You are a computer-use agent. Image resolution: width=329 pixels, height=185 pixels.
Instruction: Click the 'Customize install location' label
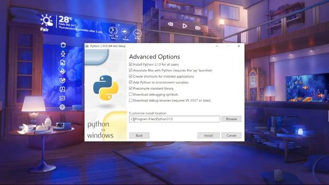148,113
